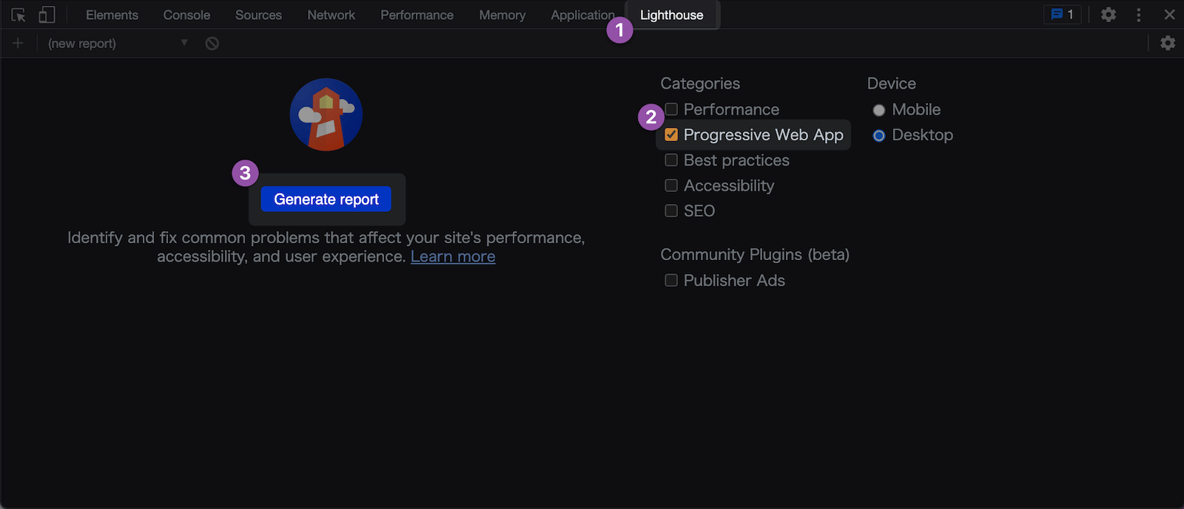Toggle the device toolbar icon
1184x509 pixels.
(47, 15)
